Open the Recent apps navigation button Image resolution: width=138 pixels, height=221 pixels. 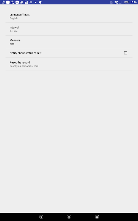click(97, 217)
